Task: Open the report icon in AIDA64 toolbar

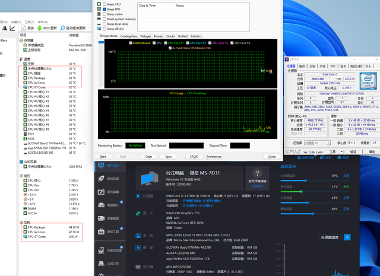Action: click(x=24, y=28)
